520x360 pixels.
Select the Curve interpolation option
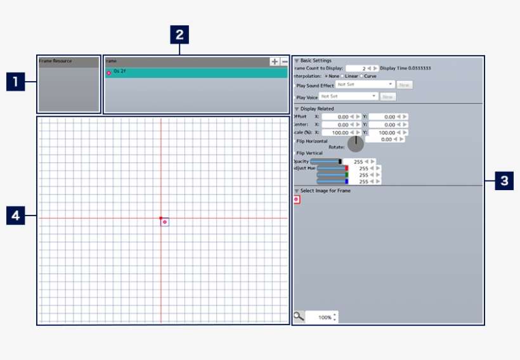click(x=362, y=76)
